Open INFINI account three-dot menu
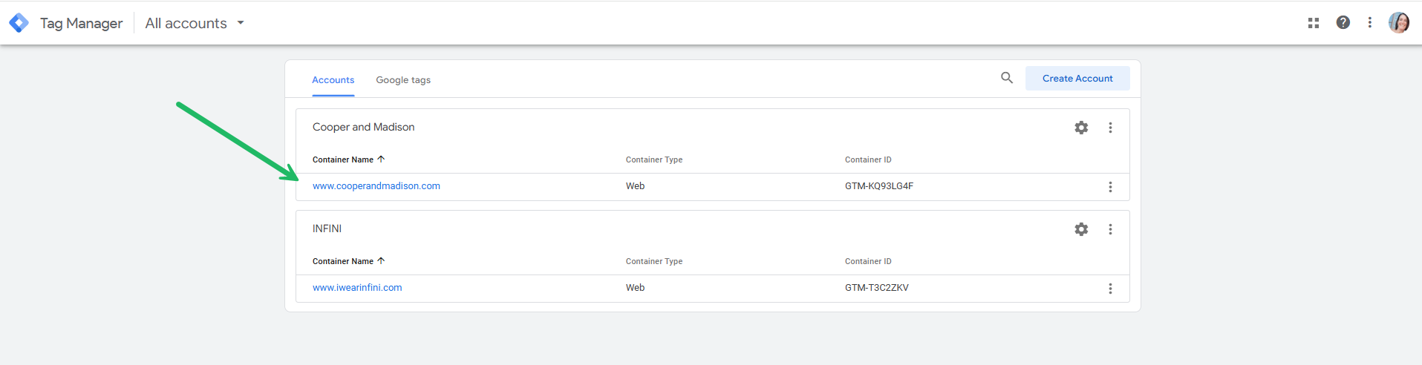This screenshot has width=1422, height=365. (x=1110, y=229)
